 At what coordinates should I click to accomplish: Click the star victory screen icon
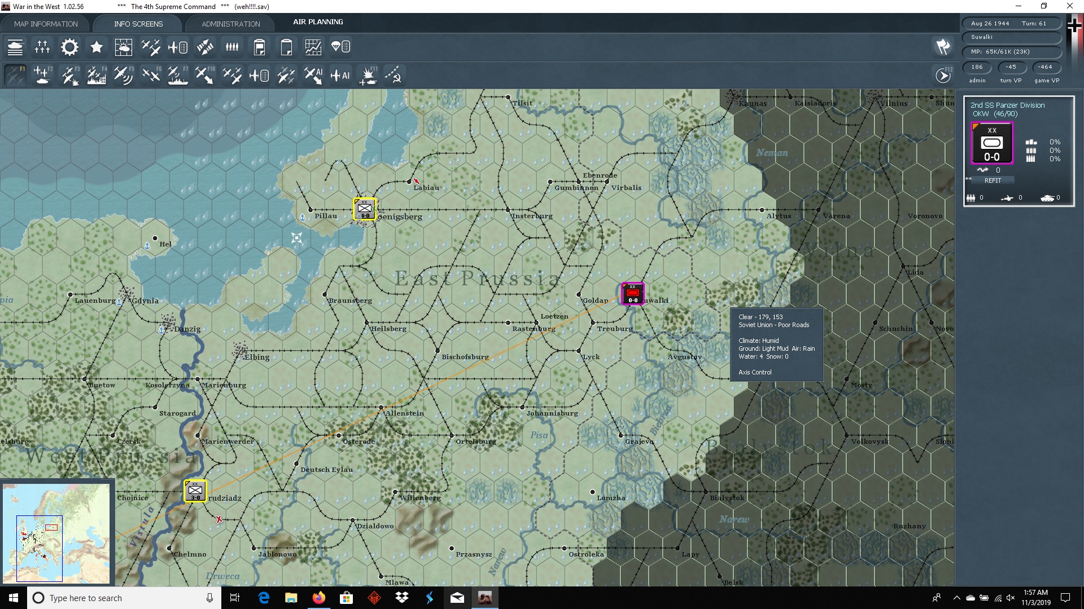(97, 47)
